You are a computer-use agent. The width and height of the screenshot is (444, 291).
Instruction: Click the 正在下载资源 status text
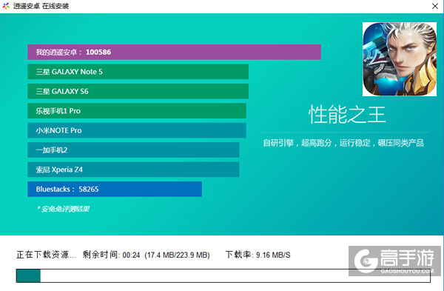tap(46, 255)
